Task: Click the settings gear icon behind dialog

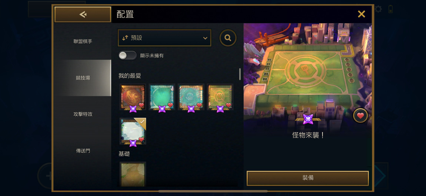Action: [378, 10]
